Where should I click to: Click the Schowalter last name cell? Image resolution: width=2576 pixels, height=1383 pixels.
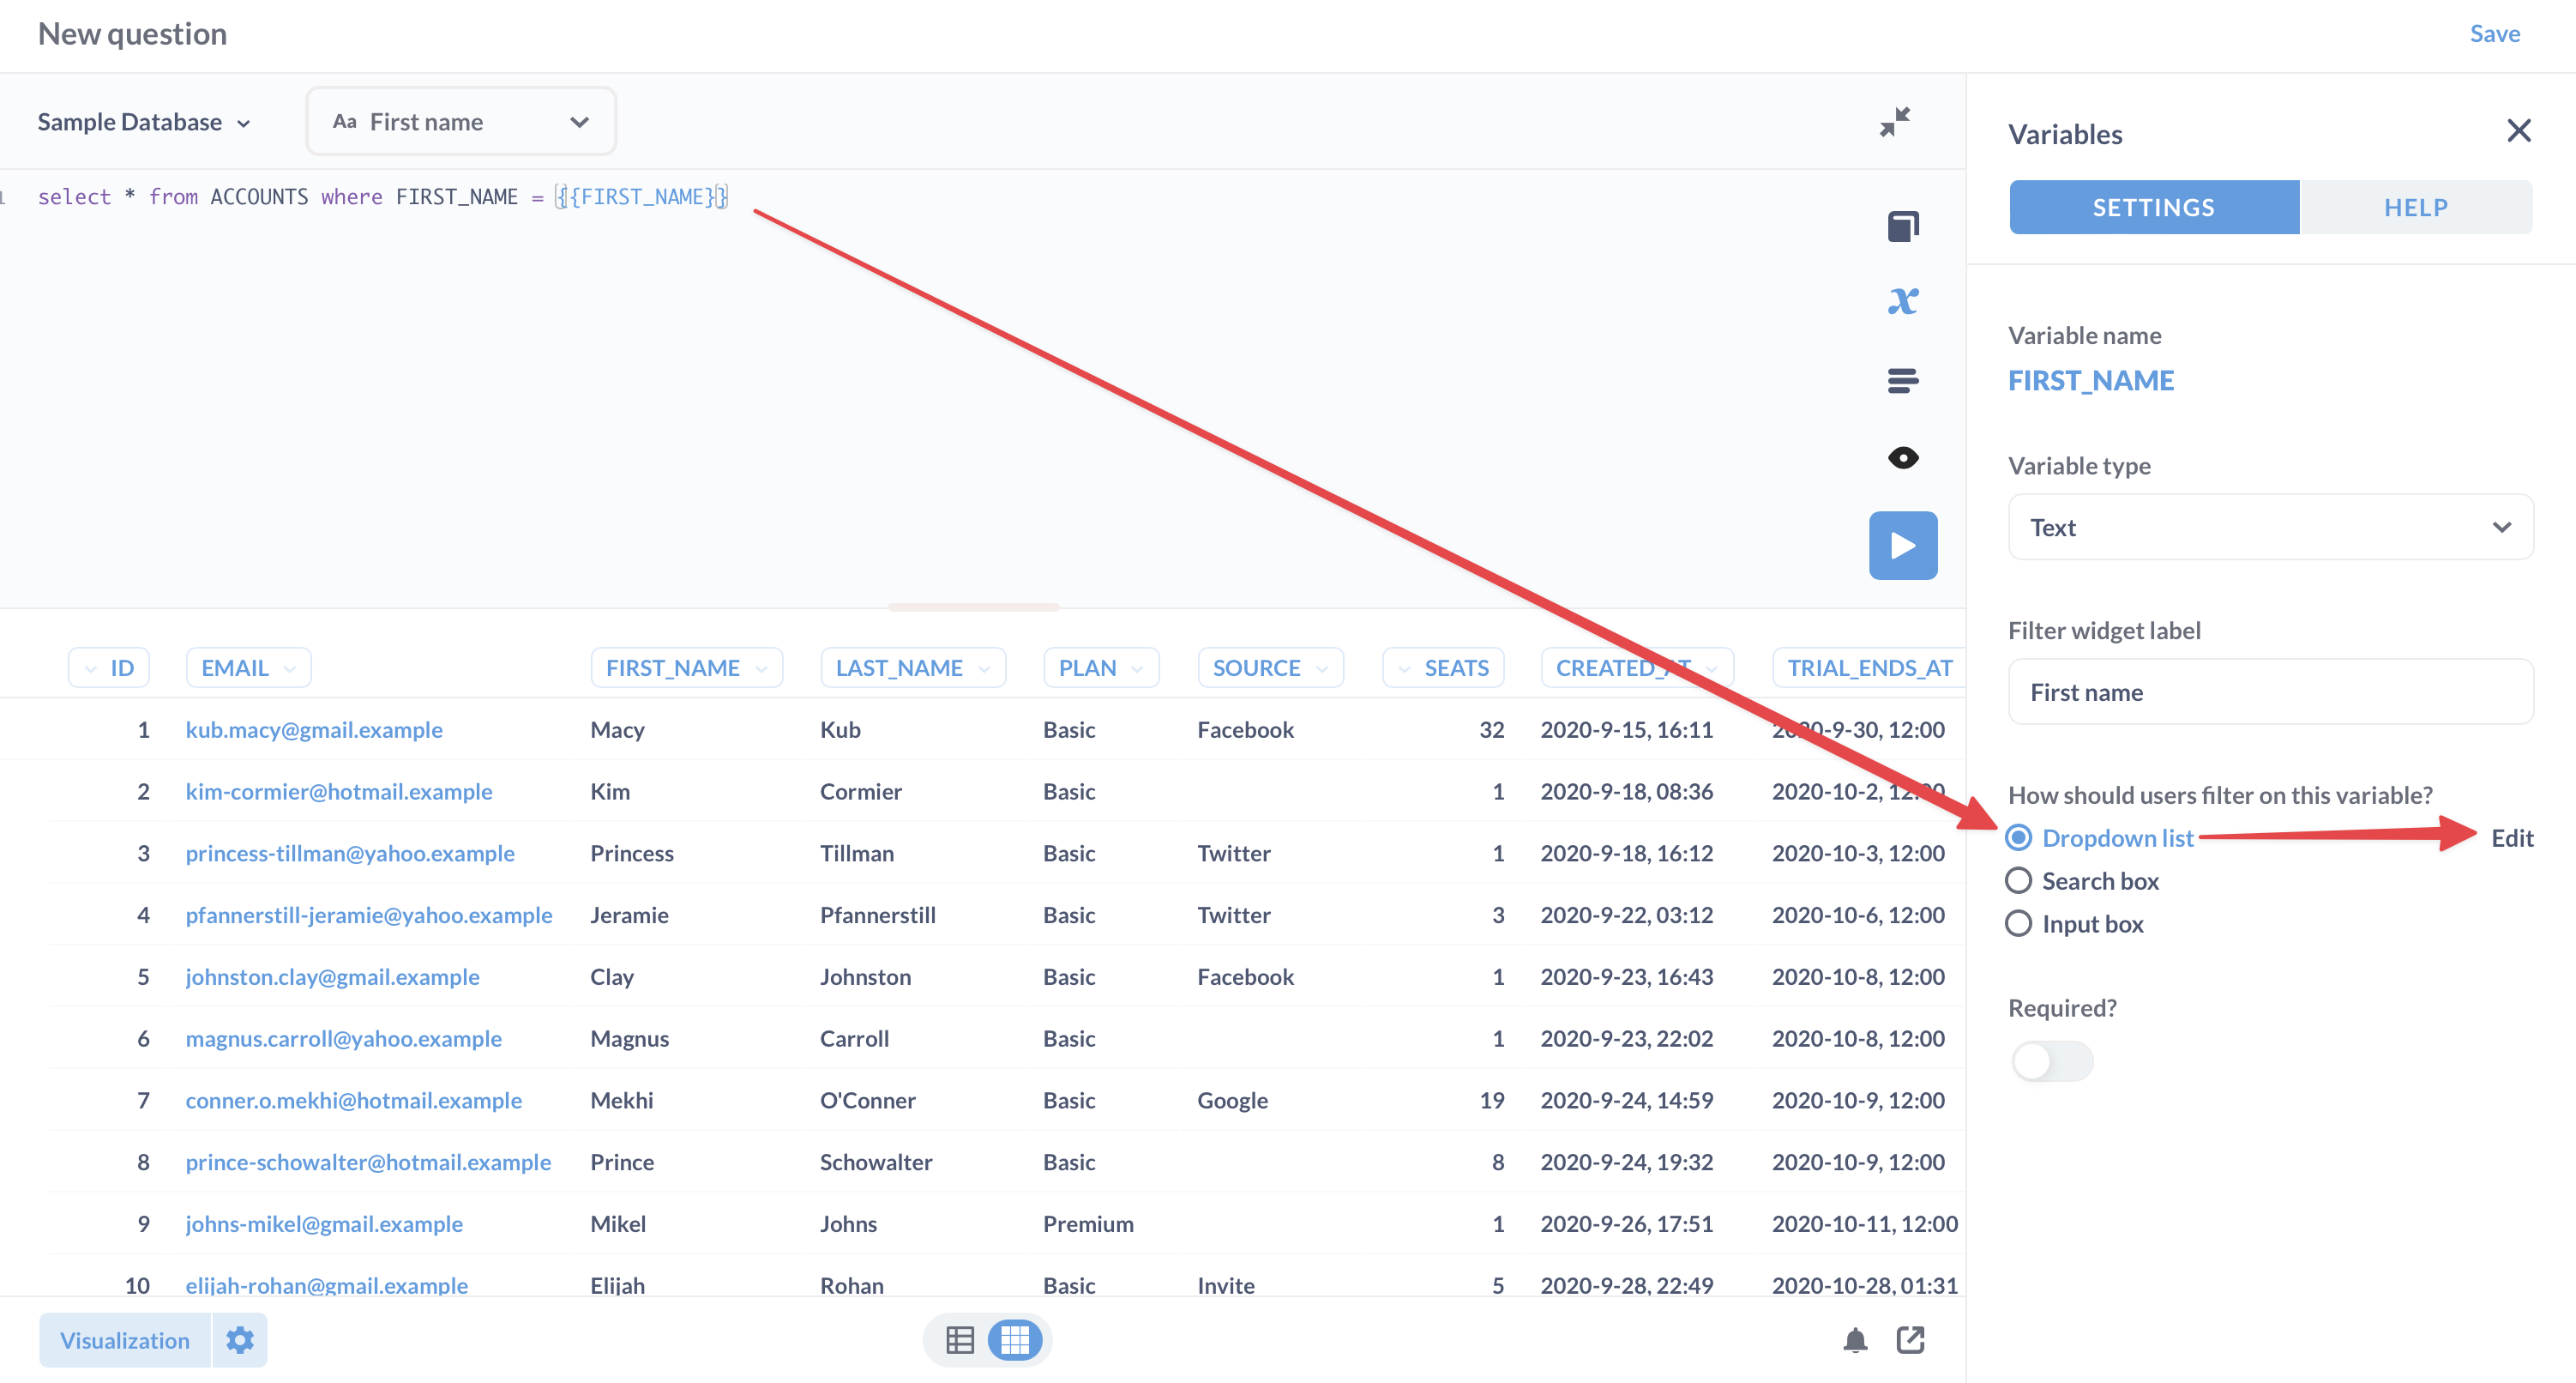click(x=875, y=1162)
